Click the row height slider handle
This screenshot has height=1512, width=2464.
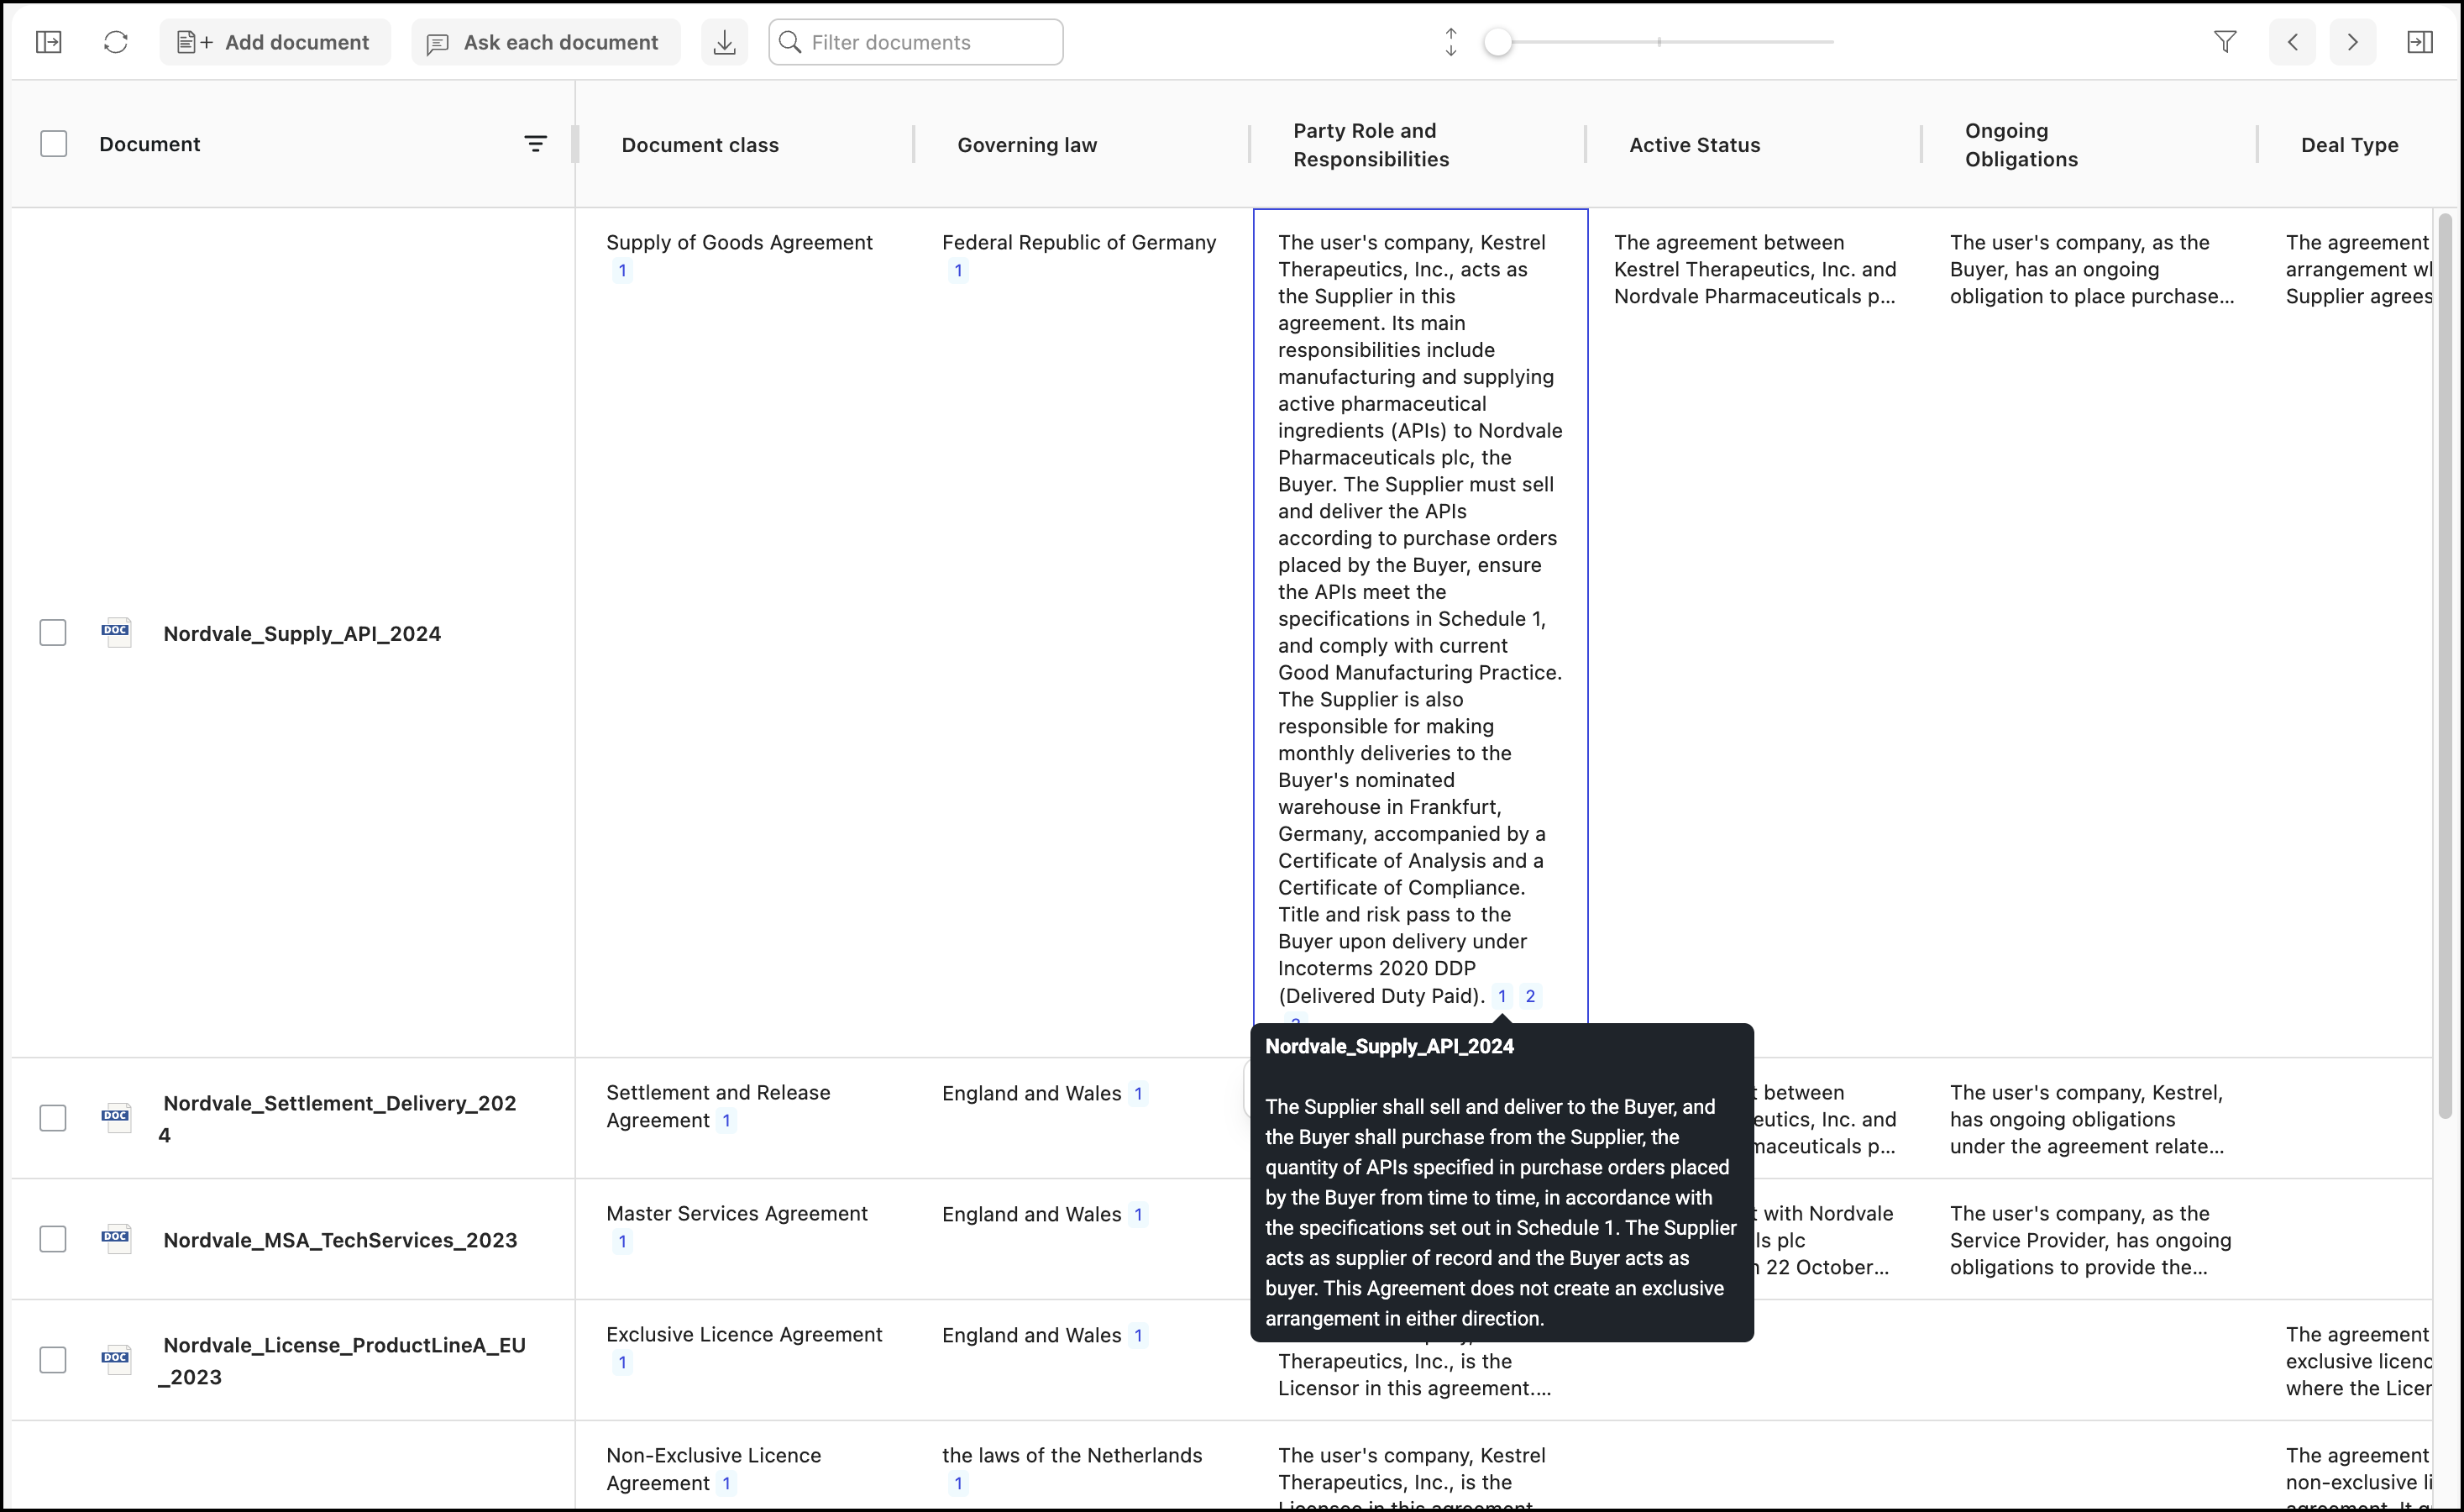[1498, 42]
